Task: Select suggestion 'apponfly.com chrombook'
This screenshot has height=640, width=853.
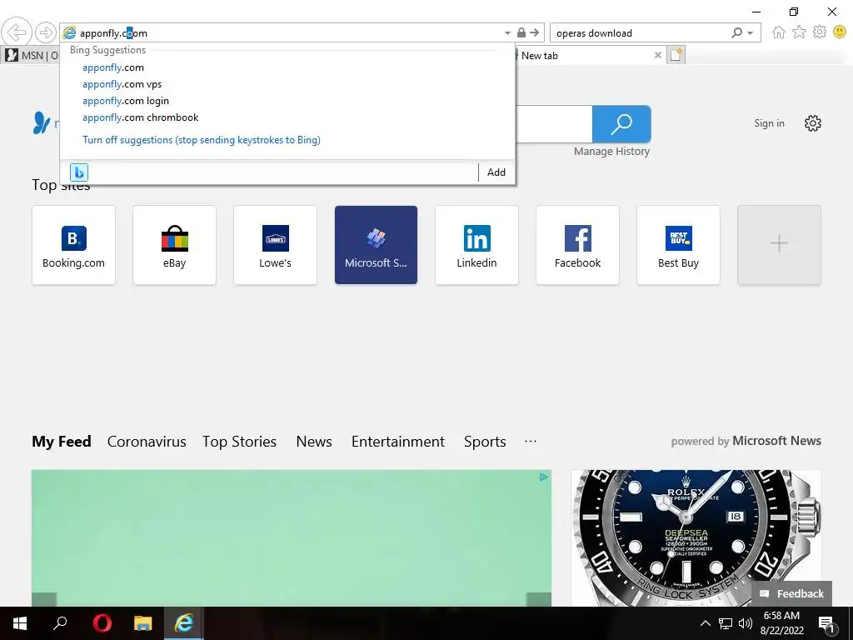Action: [140, 117]
